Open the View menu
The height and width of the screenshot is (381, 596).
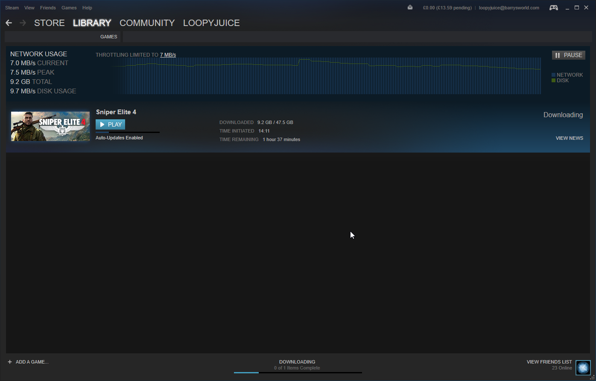[x=29, y=8]
